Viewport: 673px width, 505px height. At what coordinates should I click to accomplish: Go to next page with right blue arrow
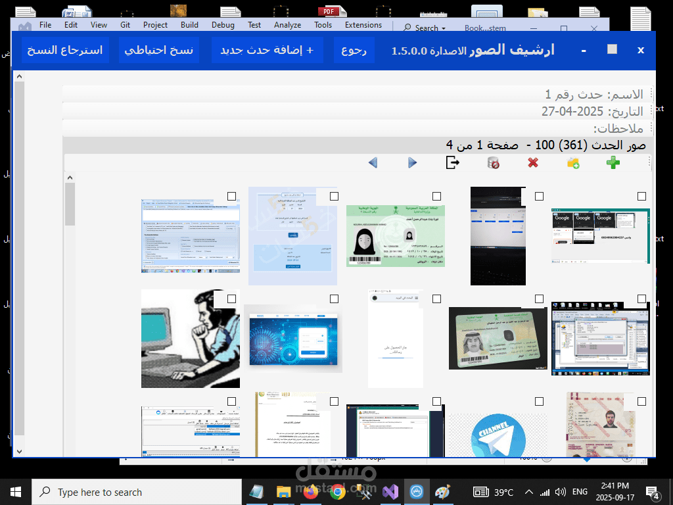(413, 163)
